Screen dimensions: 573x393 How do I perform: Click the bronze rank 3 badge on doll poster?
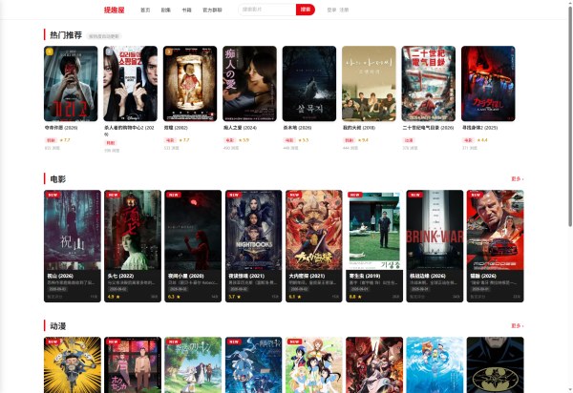pos(168,52)
